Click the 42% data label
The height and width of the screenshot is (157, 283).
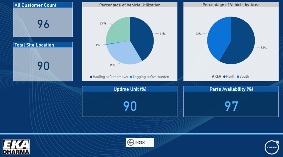[198, 34]
